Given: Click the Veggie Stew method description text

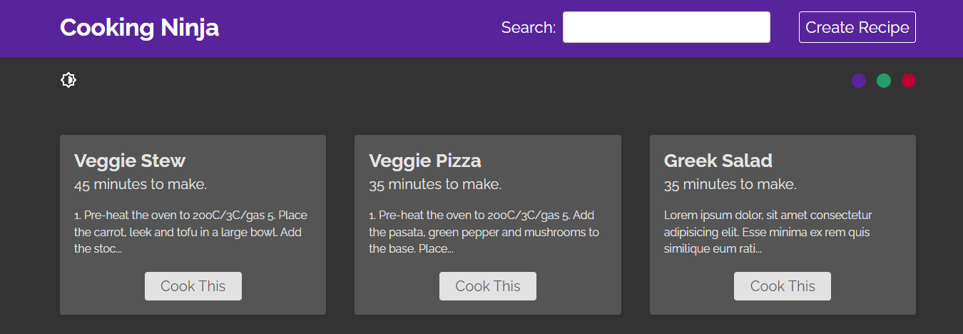Looking at the screenshot, I should [x=190, y=232].
